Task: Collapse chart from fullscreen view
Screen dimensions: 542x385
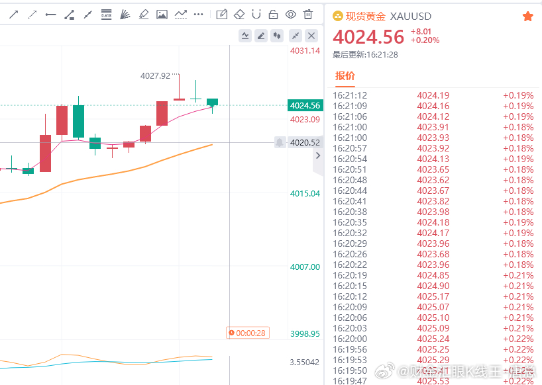Action: click(296, 36)
